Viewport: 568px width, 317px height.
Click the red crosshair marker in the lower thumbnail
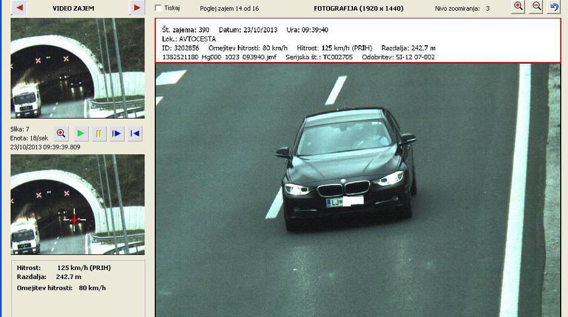click(x=74, y=220)
